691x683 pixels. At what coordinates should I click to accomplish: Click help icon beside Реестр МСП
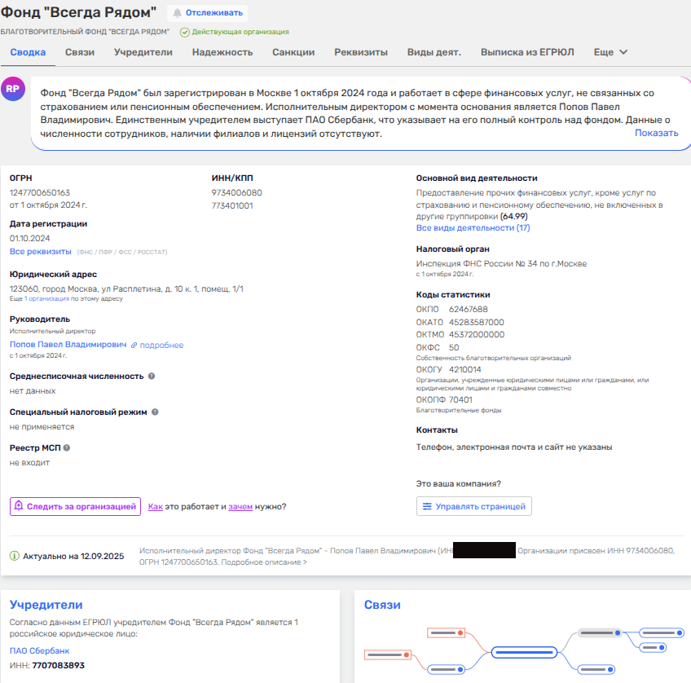(x=67, y=447)
